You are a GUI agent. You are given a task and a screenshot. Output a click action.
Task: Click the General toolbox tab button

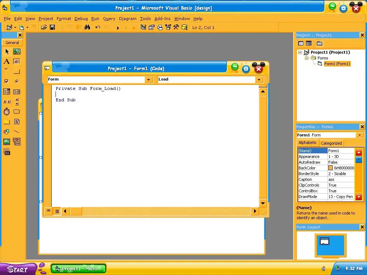(x=12, y=43)
